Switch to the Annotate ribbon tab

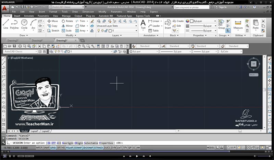[29, 16]
